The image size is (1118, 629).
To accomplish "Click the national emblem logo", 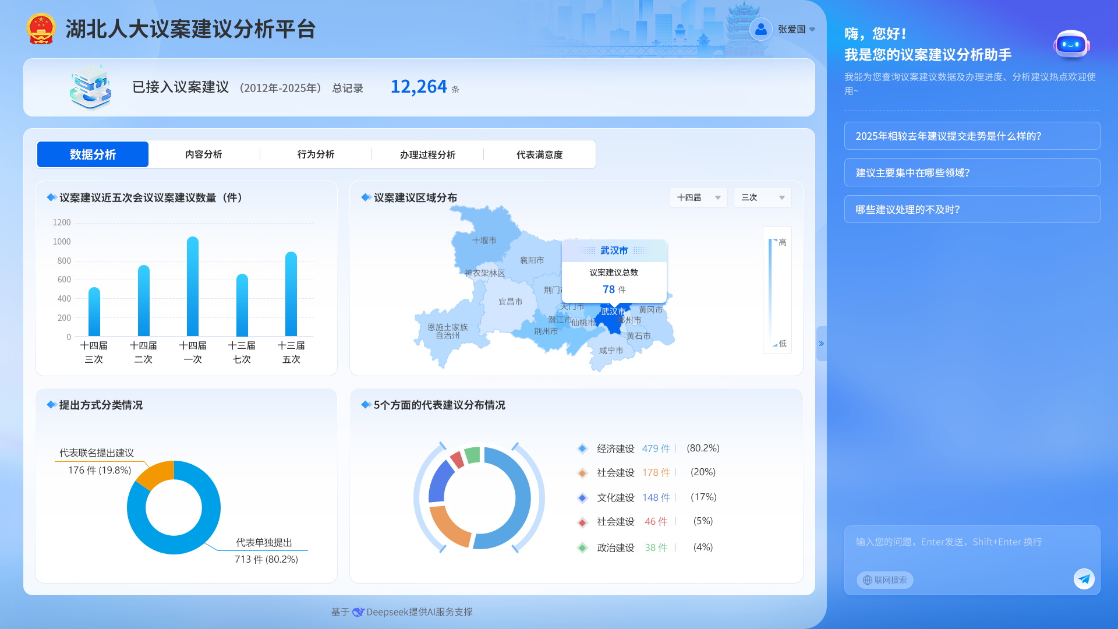I will pyautogui.click(x=41, y=29).
